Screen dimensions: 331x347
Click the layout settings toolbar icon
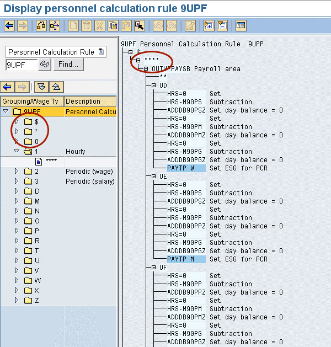point(241,25)
